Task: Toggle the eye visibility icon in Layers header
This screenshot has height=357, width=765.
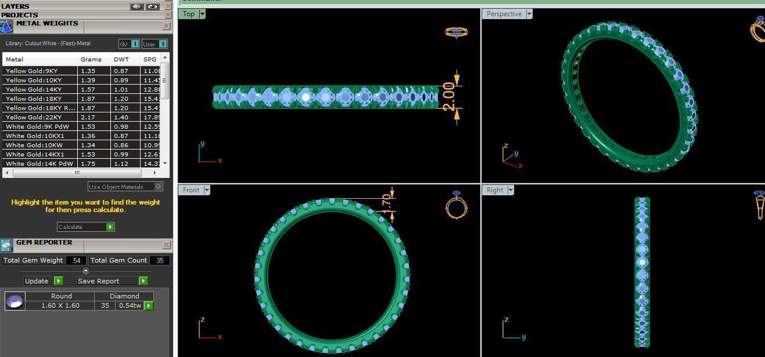Action: point(153,6)
